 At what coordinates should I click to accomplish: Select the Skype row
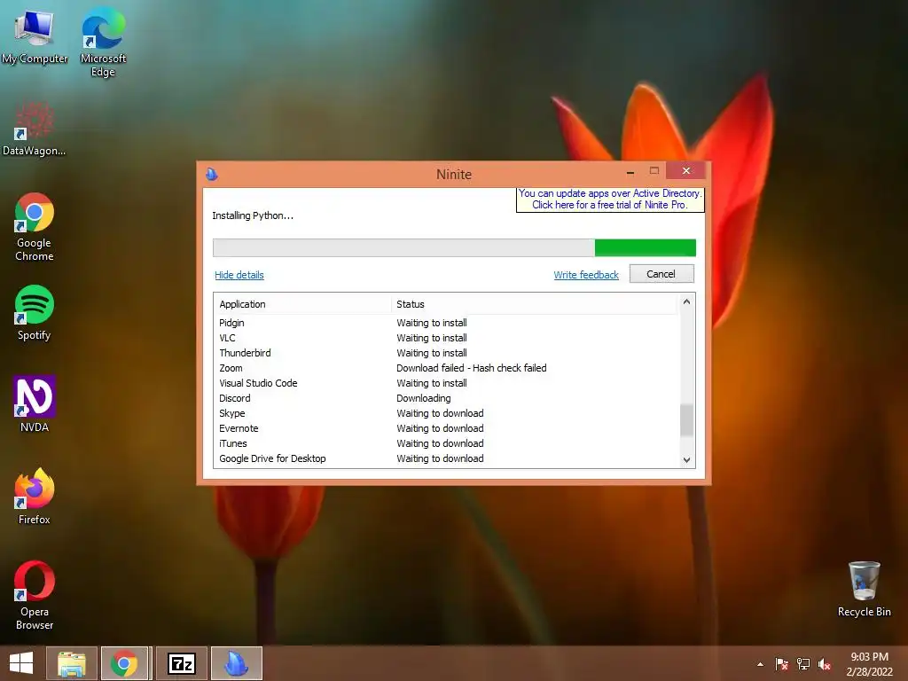click(446, 413)
